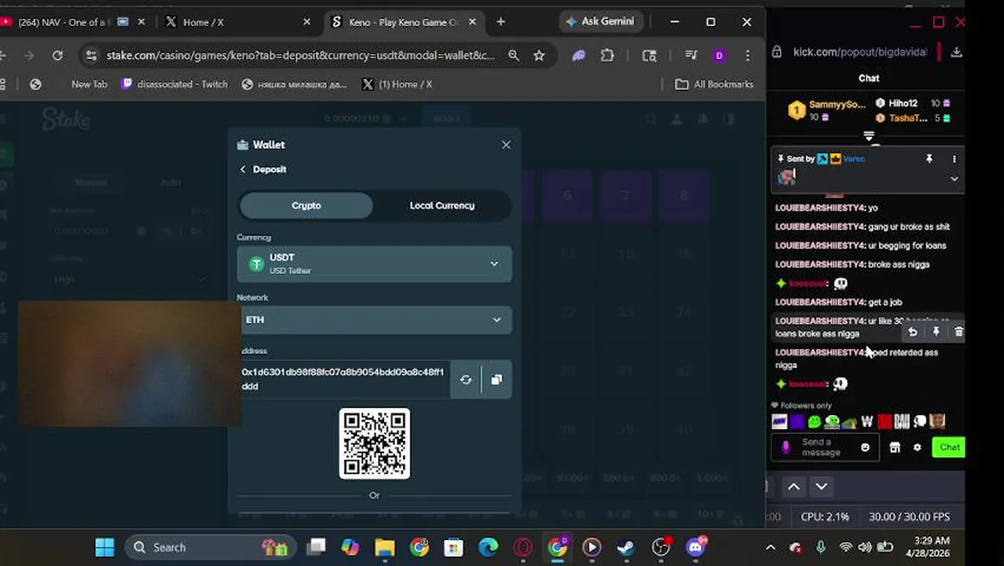Open the pinned message three-dot menu
Viewport: 1004px width, 566px height.
pyautogui.click(x=954, y=159)
